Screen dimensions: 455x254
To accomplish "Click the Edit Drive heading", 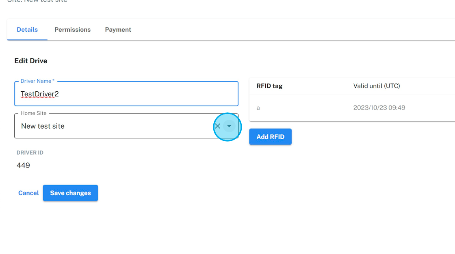I will [31, 61].
